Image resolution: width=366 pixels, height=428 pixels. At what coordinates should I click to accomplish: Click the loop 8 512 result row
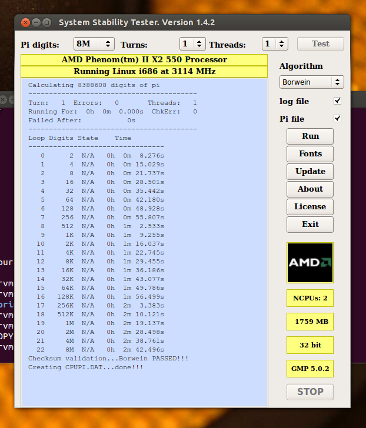coord(102,226)
